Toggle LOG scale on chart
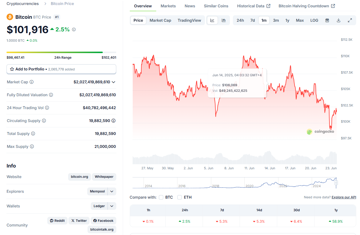 pyautogui.click(x=314, y=20)
